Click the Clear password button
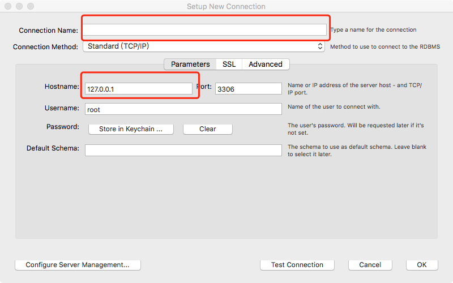This screenshot has width=453, height=283. click(x=207, y=129)
